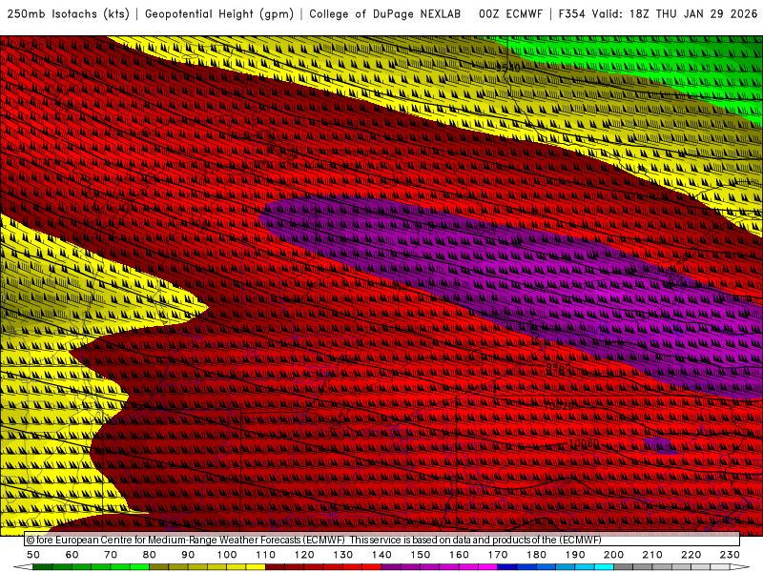
Task: Click the 'Geopotential Height (gpm)' title text
Action: click(x=219, y=14)
